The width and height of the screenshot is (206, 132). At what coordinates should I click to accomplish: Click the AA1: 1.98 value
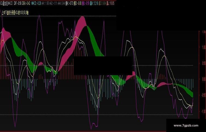coord(45,4)
